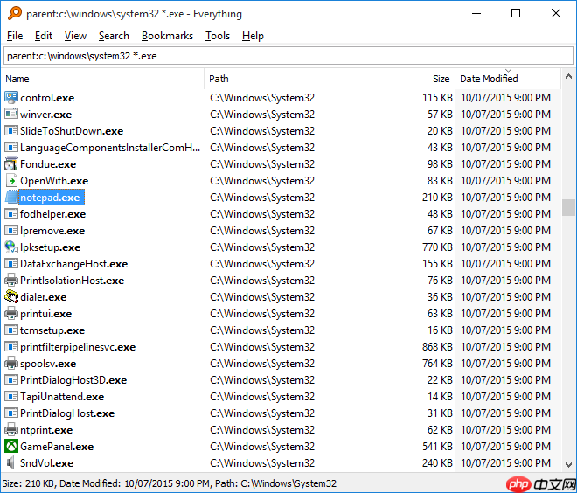This screenshot has height=493, width=577.
Task: Open the File menu
Action: coord(15,36)
